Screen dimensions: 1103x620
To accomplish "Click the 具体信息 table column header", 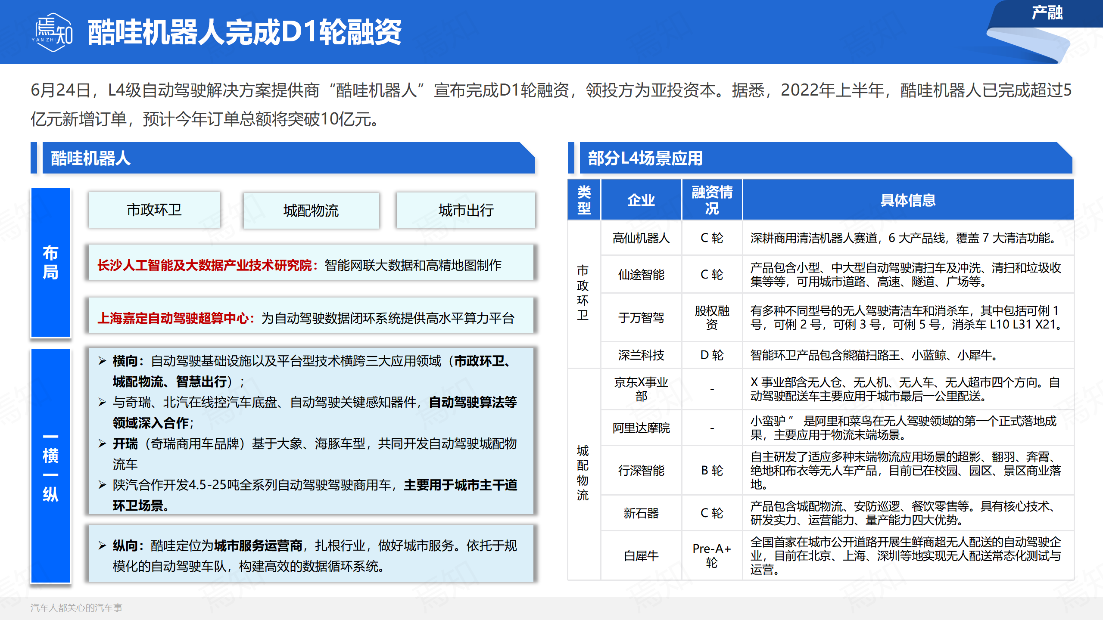I will (908, 200).
